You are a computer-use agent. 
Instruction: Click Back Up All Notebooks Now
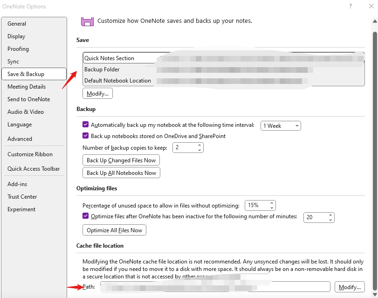pyautogui.click(x=121, y=173)
